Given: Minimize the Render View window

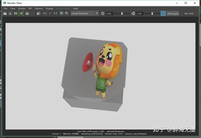Looking at the screenshot, I should tap(177, 3).
